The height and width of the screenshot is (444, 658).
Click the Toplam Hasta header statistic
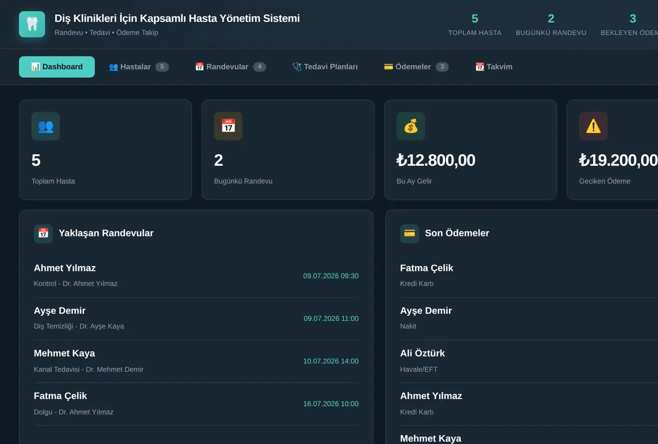point(475,25)
